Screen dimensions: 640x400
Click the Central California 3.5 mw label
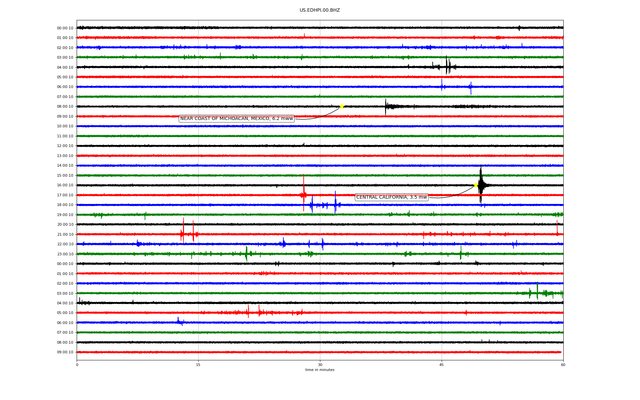tap(391, 197)
